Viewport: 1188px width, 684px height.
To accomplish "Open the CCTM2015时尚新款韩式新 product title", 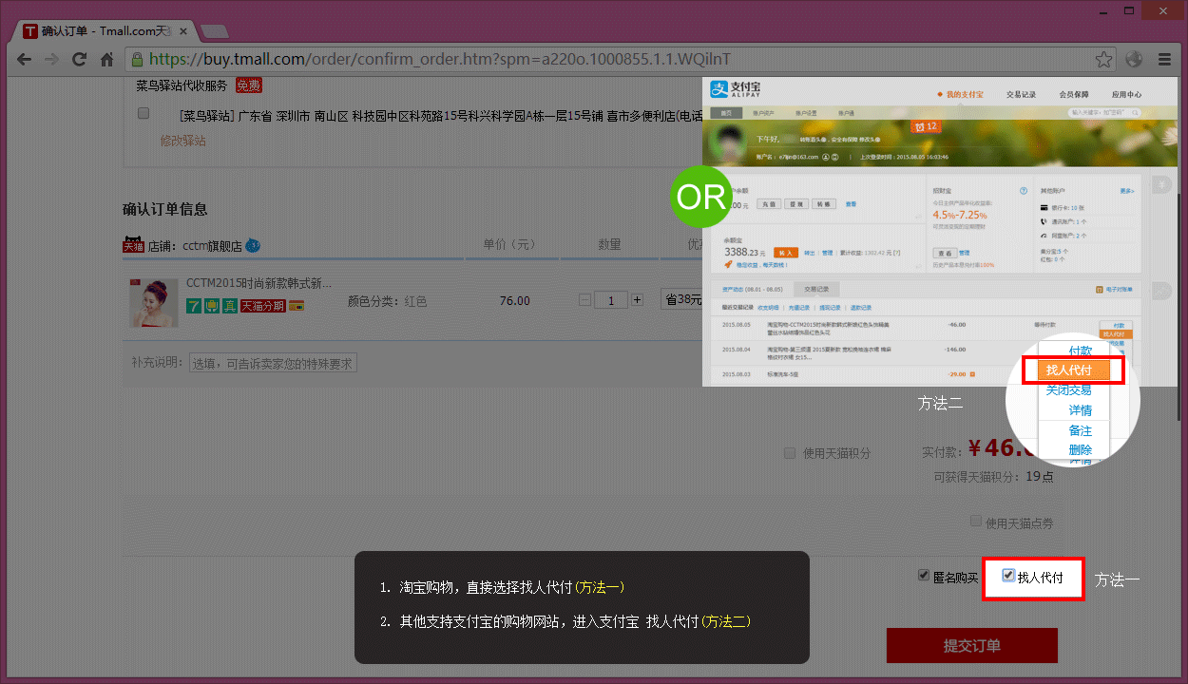I will click(x=259, y=283).
